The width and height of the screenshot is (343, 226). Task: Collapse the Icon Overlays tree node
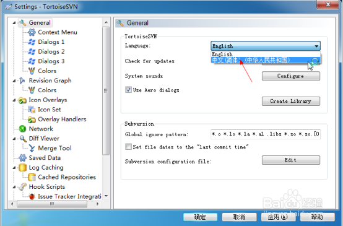(x=14, y=100)
